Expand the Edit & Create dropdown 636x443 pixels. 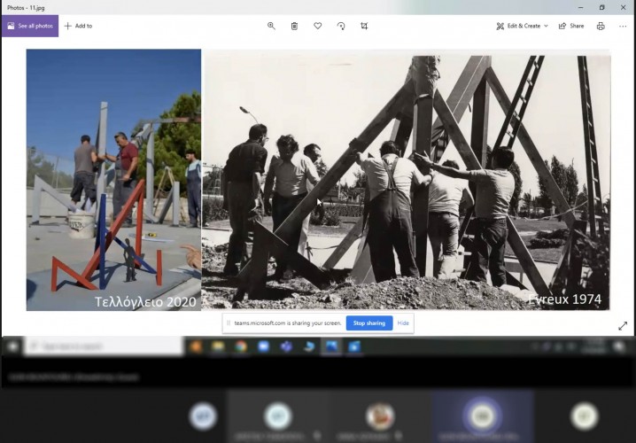pos(523,26)
